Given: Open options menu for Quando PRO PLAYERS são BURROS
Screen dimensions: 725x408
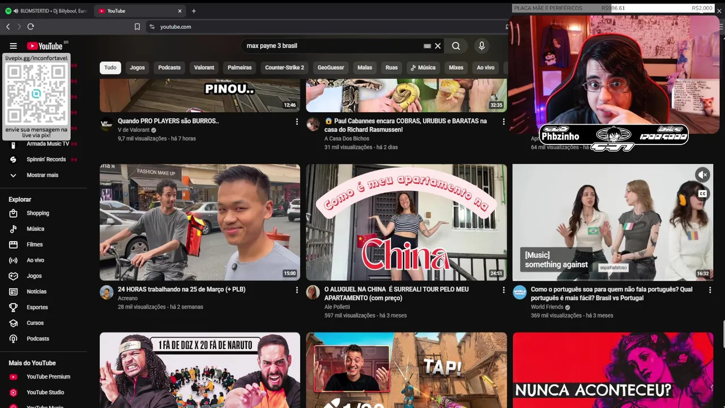Looking at the screenshot, I should pos(297,121).
